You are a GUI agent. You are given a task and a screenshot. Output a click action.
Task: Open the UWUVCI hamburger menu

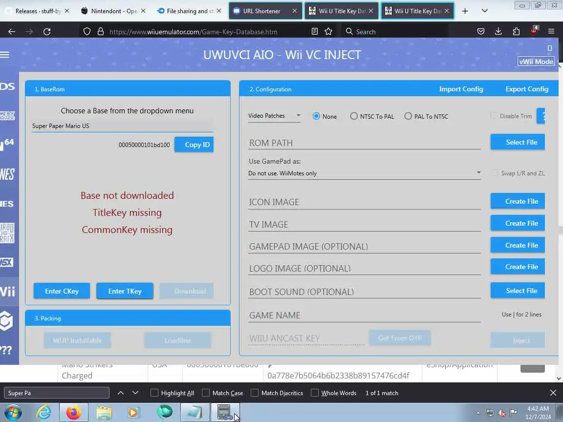5,55
